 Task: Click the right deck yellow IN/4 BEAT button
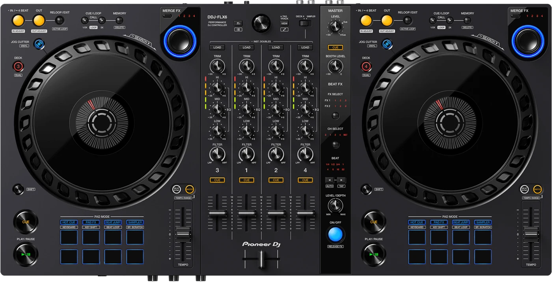(366, 20)
